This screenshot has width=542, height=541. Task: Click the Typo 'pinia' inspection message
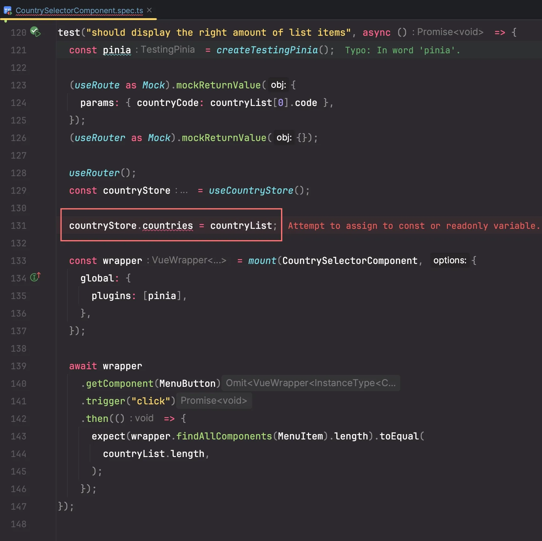402,50
